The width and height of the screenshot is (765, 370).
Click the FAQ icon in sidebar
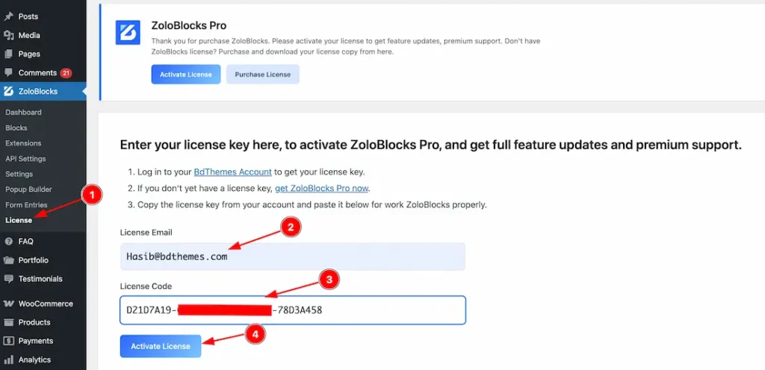tap(9, 242)
